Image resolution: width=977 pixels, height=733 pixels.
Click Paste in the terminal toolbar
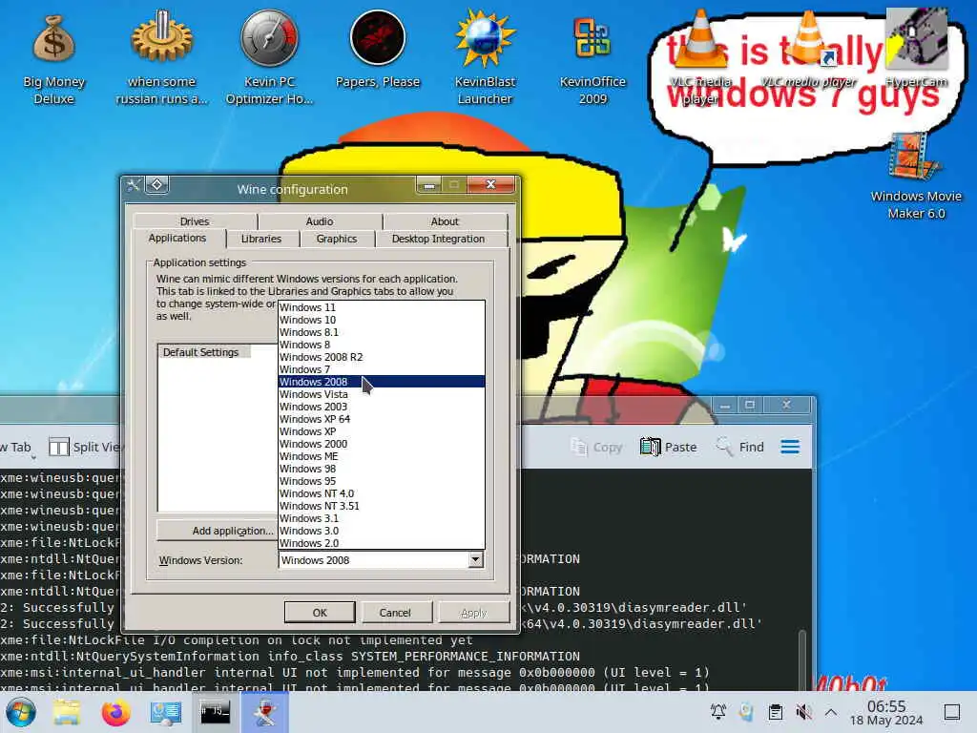(x=668, y=447)
